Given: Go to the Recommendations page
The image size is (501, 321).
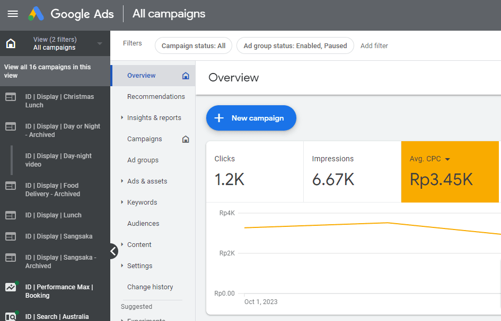Looking at the screenshot, I should tap(156, 97).
